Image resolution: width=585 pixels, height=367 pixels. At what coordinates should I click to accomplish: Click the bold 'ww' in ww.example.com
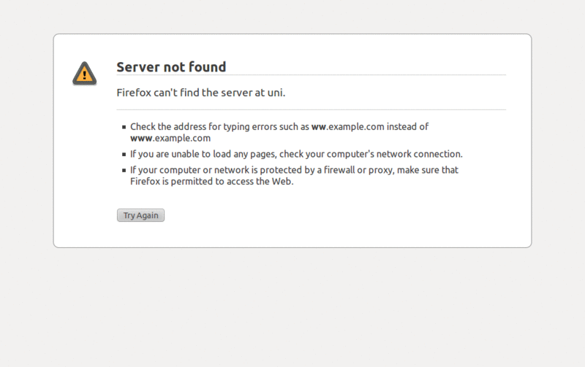coord(319,127)
